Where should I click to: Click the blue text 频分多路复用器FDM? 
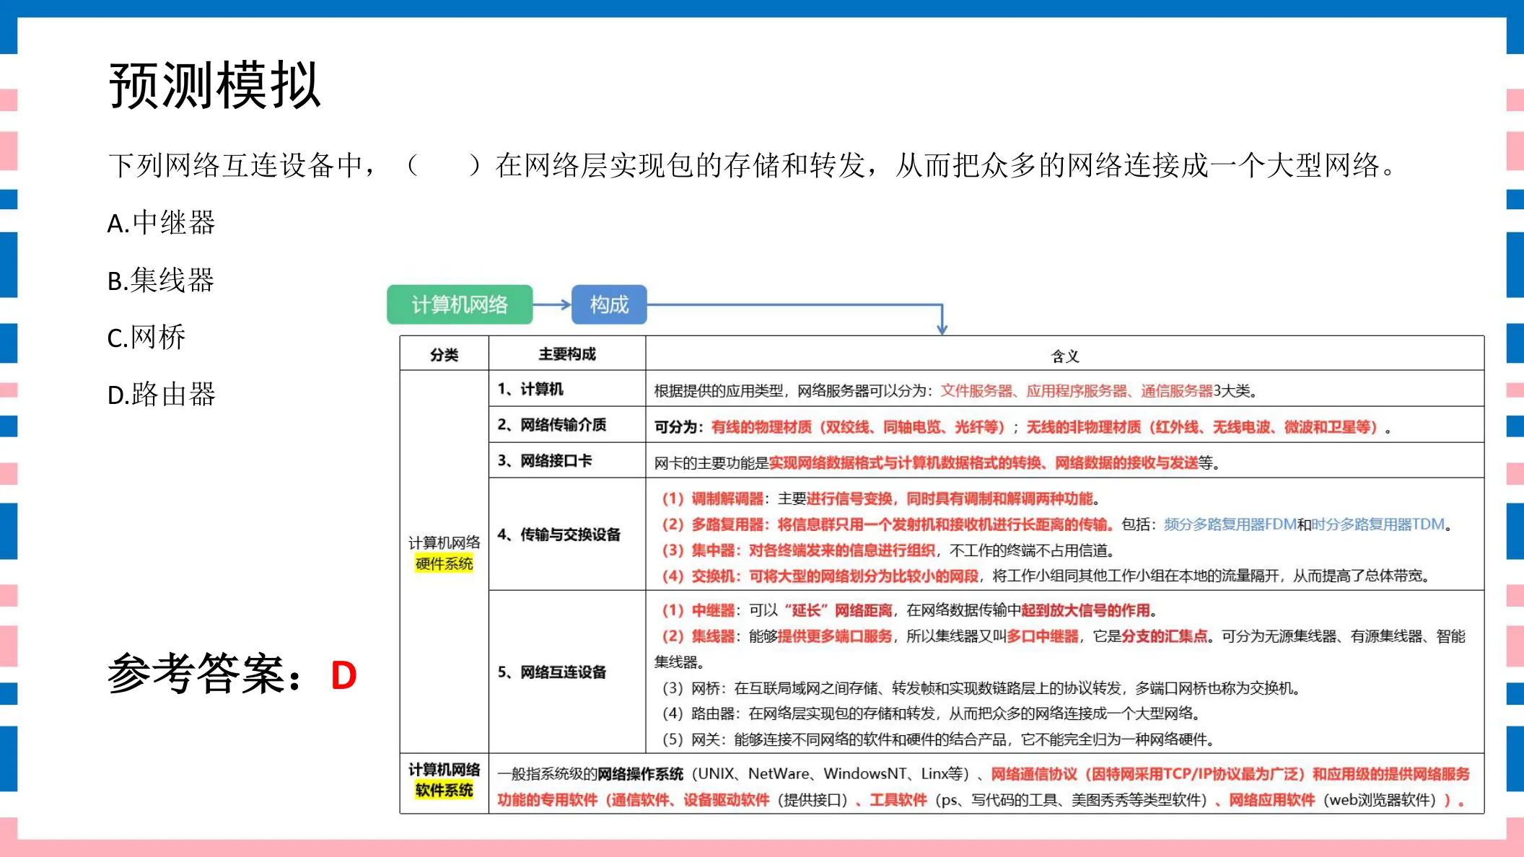1230,524
